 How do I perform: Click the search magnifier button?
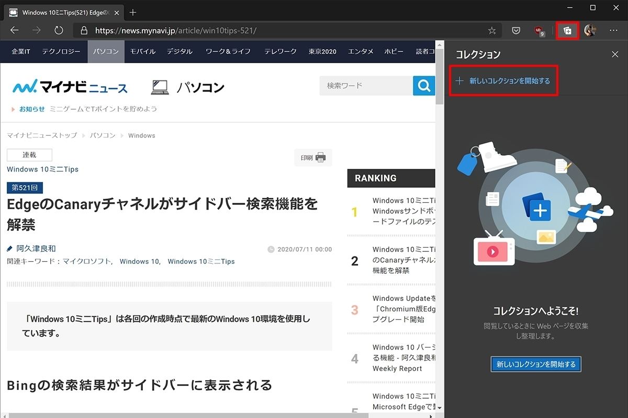(x=424, y=86)
